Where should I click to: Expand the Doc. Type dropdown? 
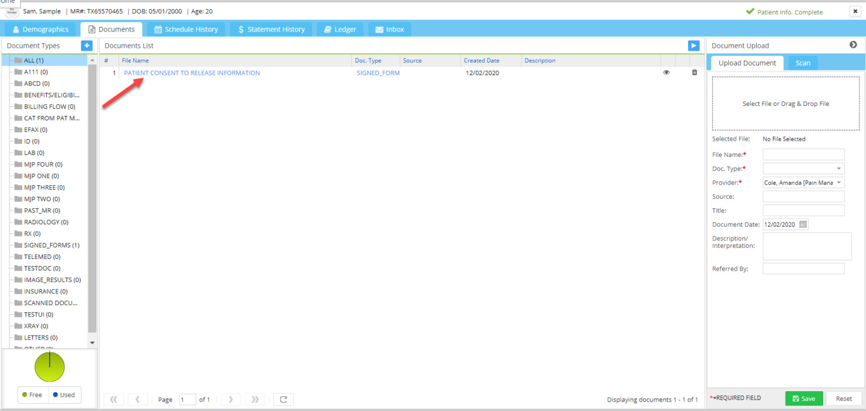pyautogui.click(x=839, y=168)
